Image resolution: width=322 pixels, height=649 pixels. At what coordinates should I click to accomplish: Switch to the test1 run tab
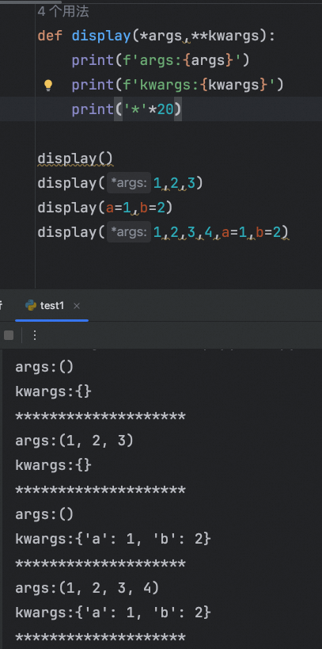click(x=52, y=306)
